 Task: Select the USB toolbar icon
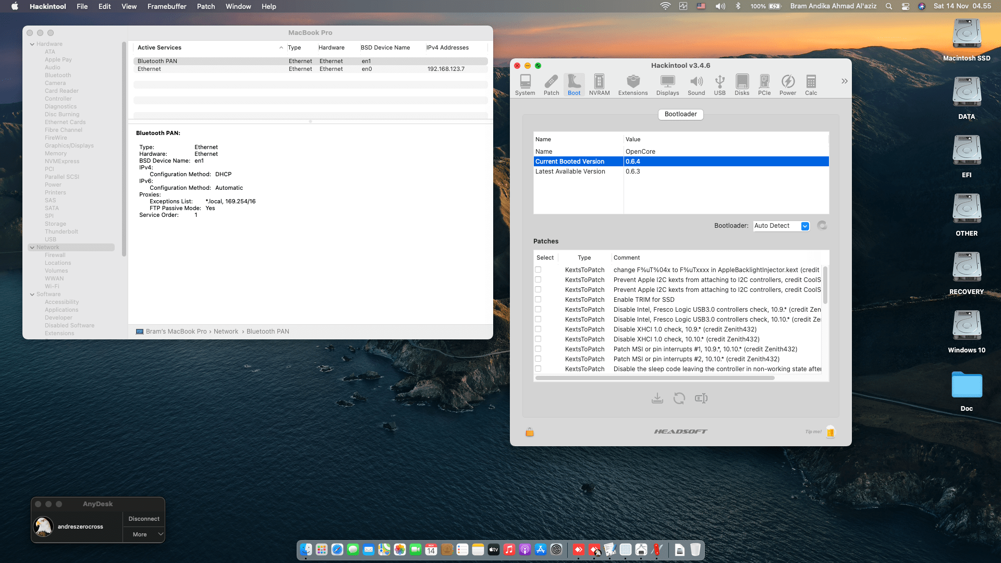pos(719,84)
